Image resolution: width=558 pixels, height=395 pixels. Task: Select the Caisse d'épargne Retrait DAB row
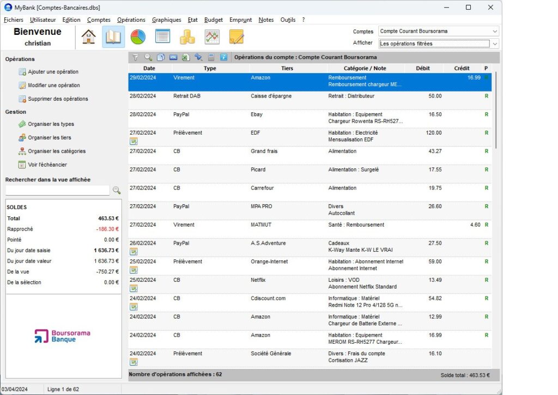pyautogui.click(x=310, y=100)
